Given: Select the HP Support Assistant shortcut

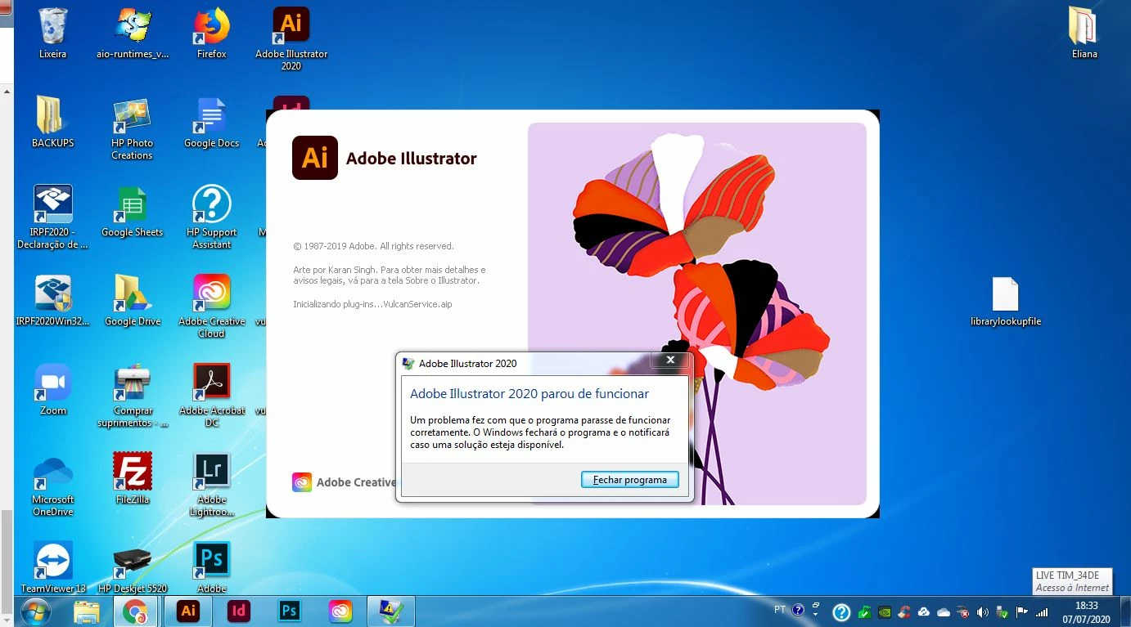Looking at the screenshot, I should (x=212, y=217).
